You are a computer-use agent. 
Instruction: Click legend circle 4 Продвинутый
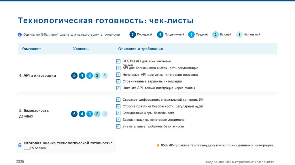click(x=160, y=34)
